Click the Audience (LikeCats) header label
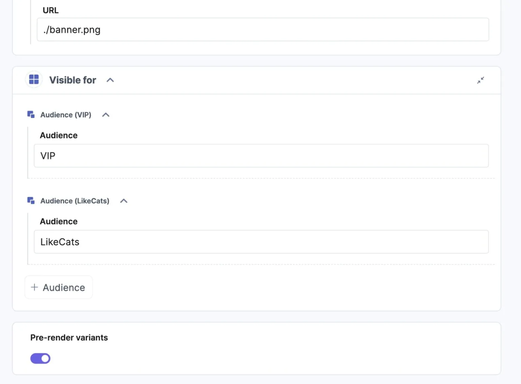521x384 pixels. coord(75,200)
